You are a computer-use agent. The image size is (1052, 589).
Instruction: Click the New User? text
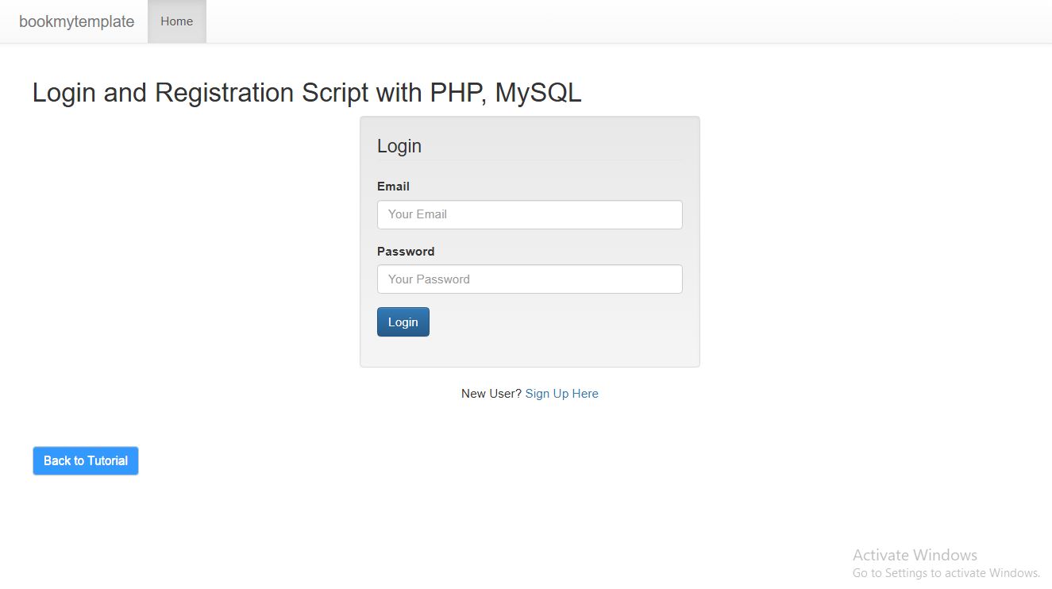(x=491, y=394)
